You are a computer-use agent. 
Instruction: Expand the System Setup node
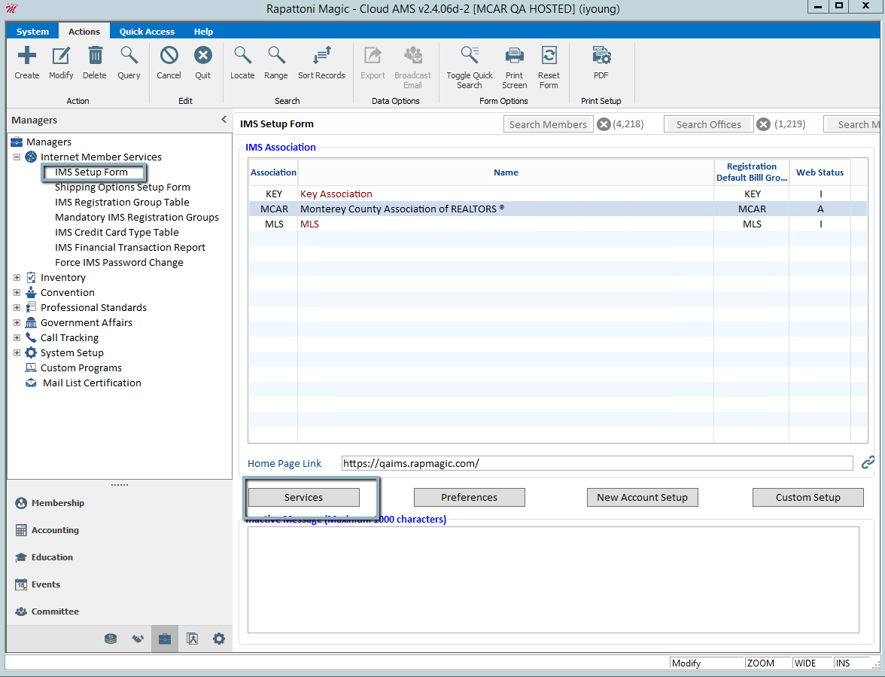[17, 353]
